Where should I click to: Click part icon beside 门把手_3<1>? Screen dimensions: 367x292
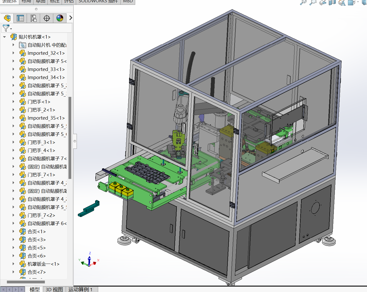(x=23, y=142)
